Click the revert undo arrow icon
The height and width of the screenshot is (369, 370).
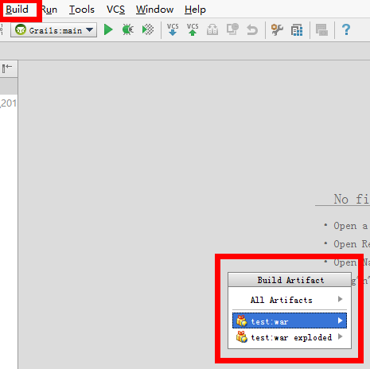(x=252, y=29)
